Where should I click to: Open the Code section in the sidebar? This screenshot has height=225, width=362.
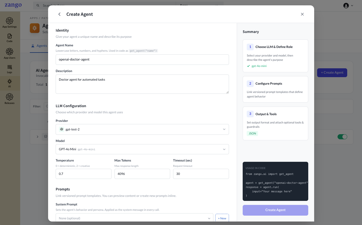[10, 38]
